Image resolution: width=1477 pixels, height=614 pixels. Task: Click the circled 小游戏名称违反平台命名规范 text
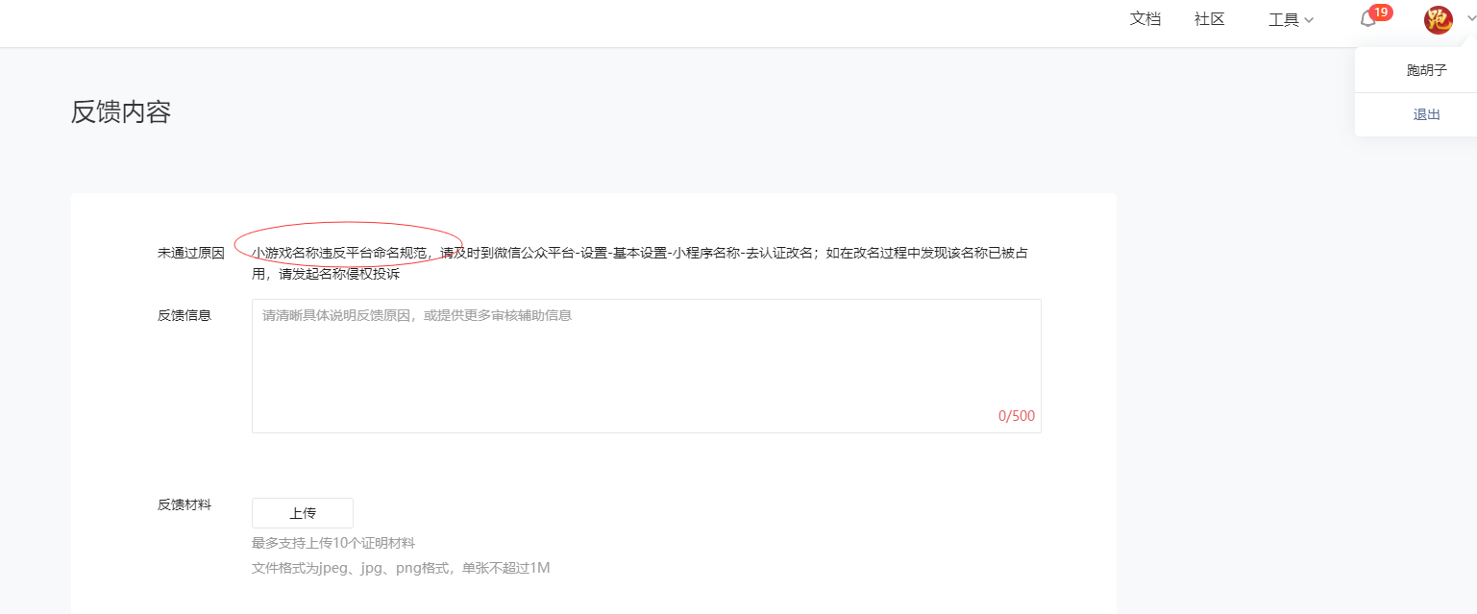[339, 253]
